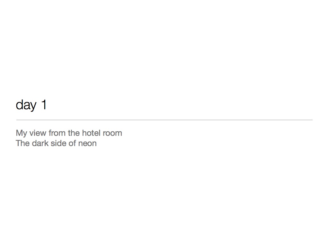Click the "day 1" slide title
Image resolution: width=329 pixels, height=246 pixels.
(31, 105)
